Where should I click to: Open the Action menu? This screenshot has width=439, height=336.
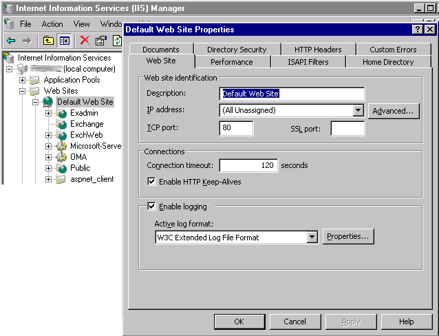pos(52,24)
